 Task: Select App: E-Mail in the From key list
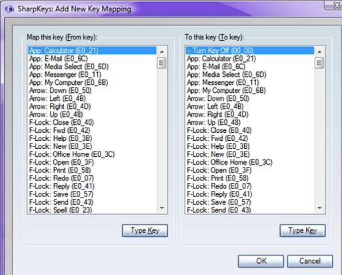coord(92,59)
